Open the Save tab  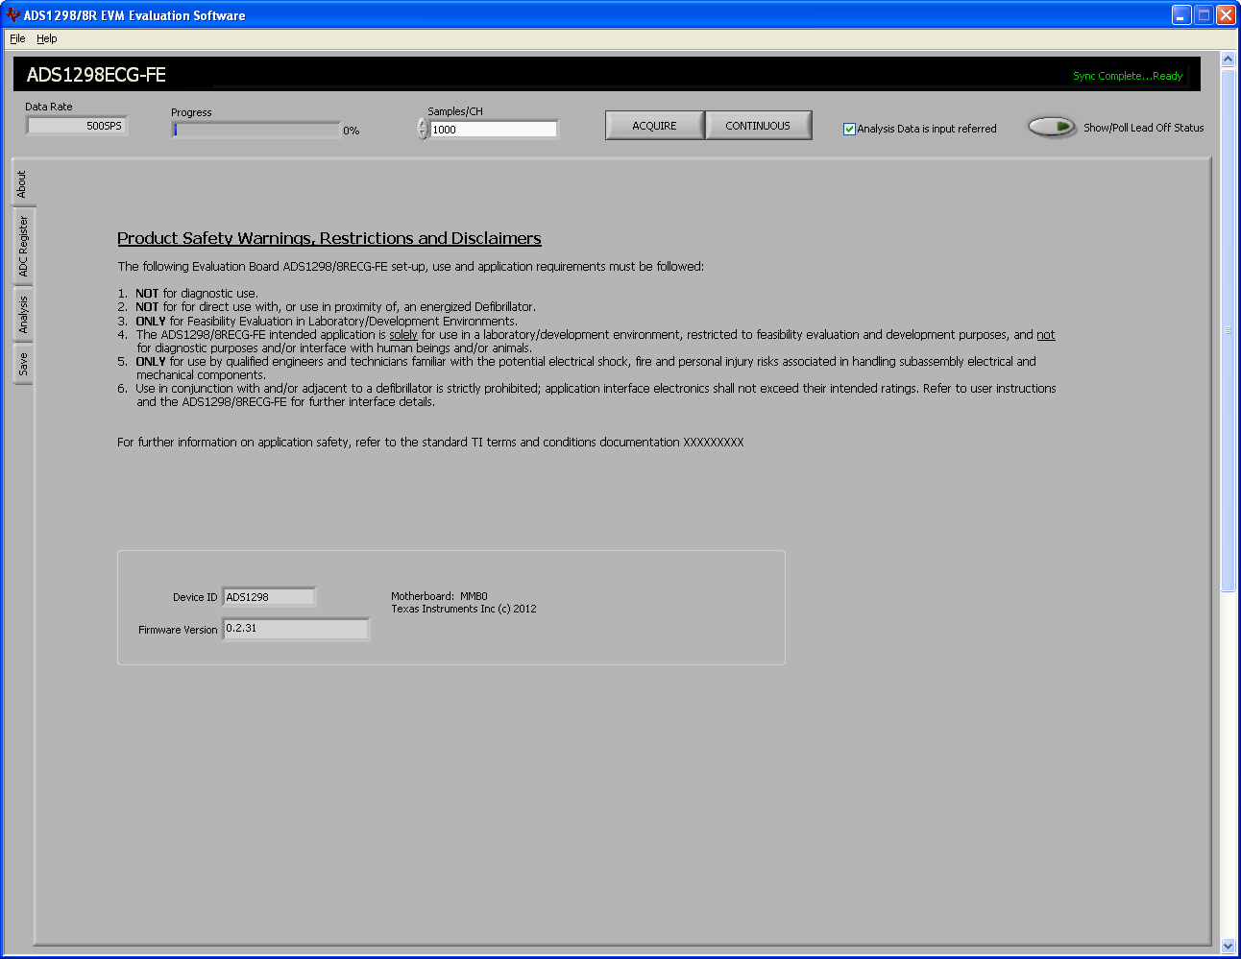click(x=23, y=365)
